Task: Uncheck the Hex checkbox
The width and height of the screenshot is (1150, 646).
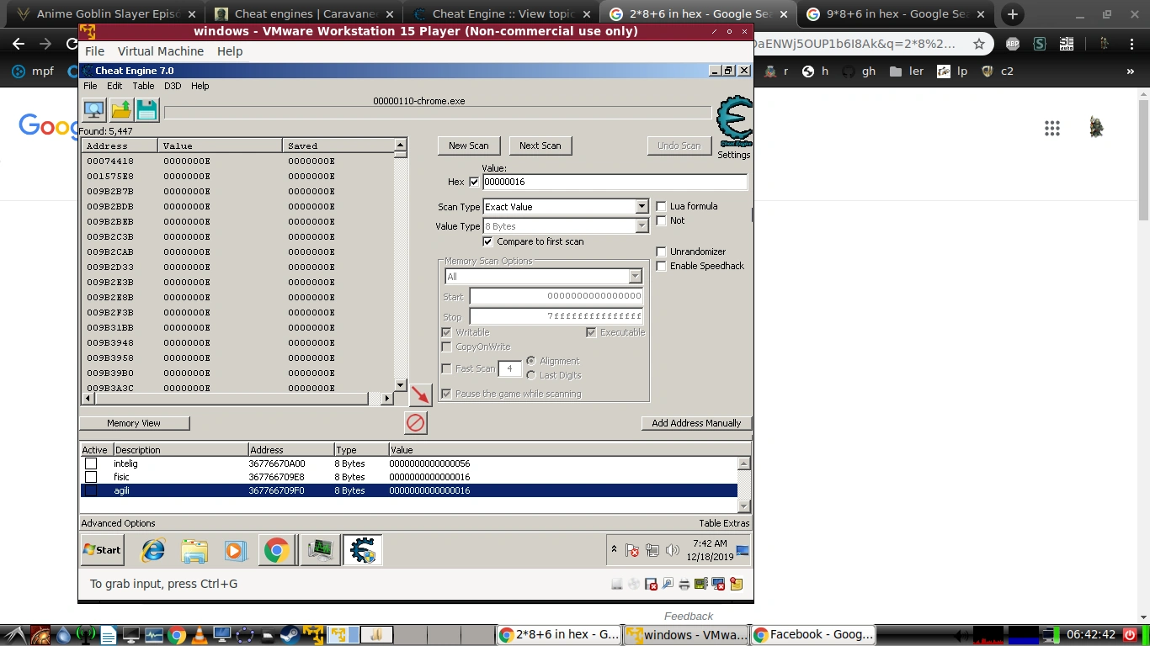Action: (x=474, y=182)
